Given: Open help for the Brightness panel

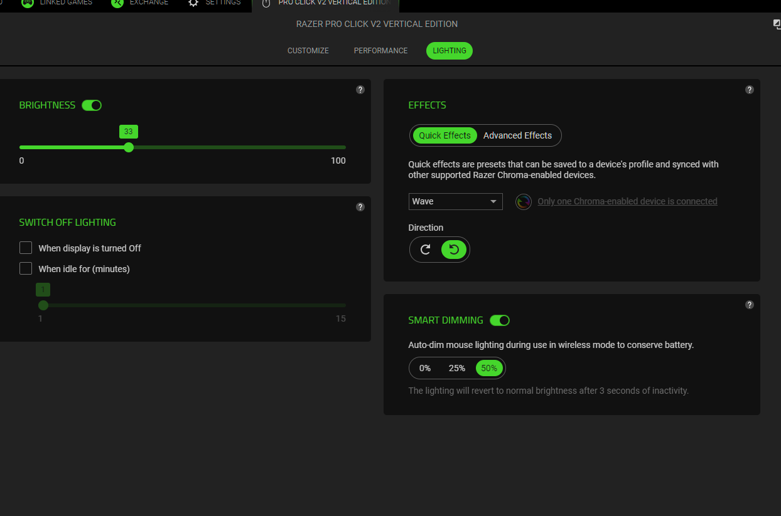Looking at the screenshot, I should click(360, 90).
